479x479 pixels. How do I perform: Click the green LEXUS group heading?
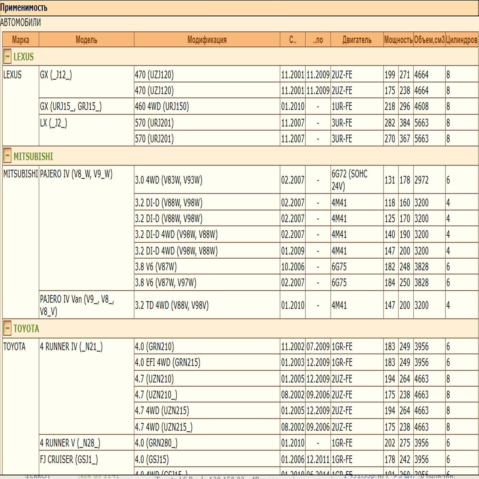pos(24,57)
